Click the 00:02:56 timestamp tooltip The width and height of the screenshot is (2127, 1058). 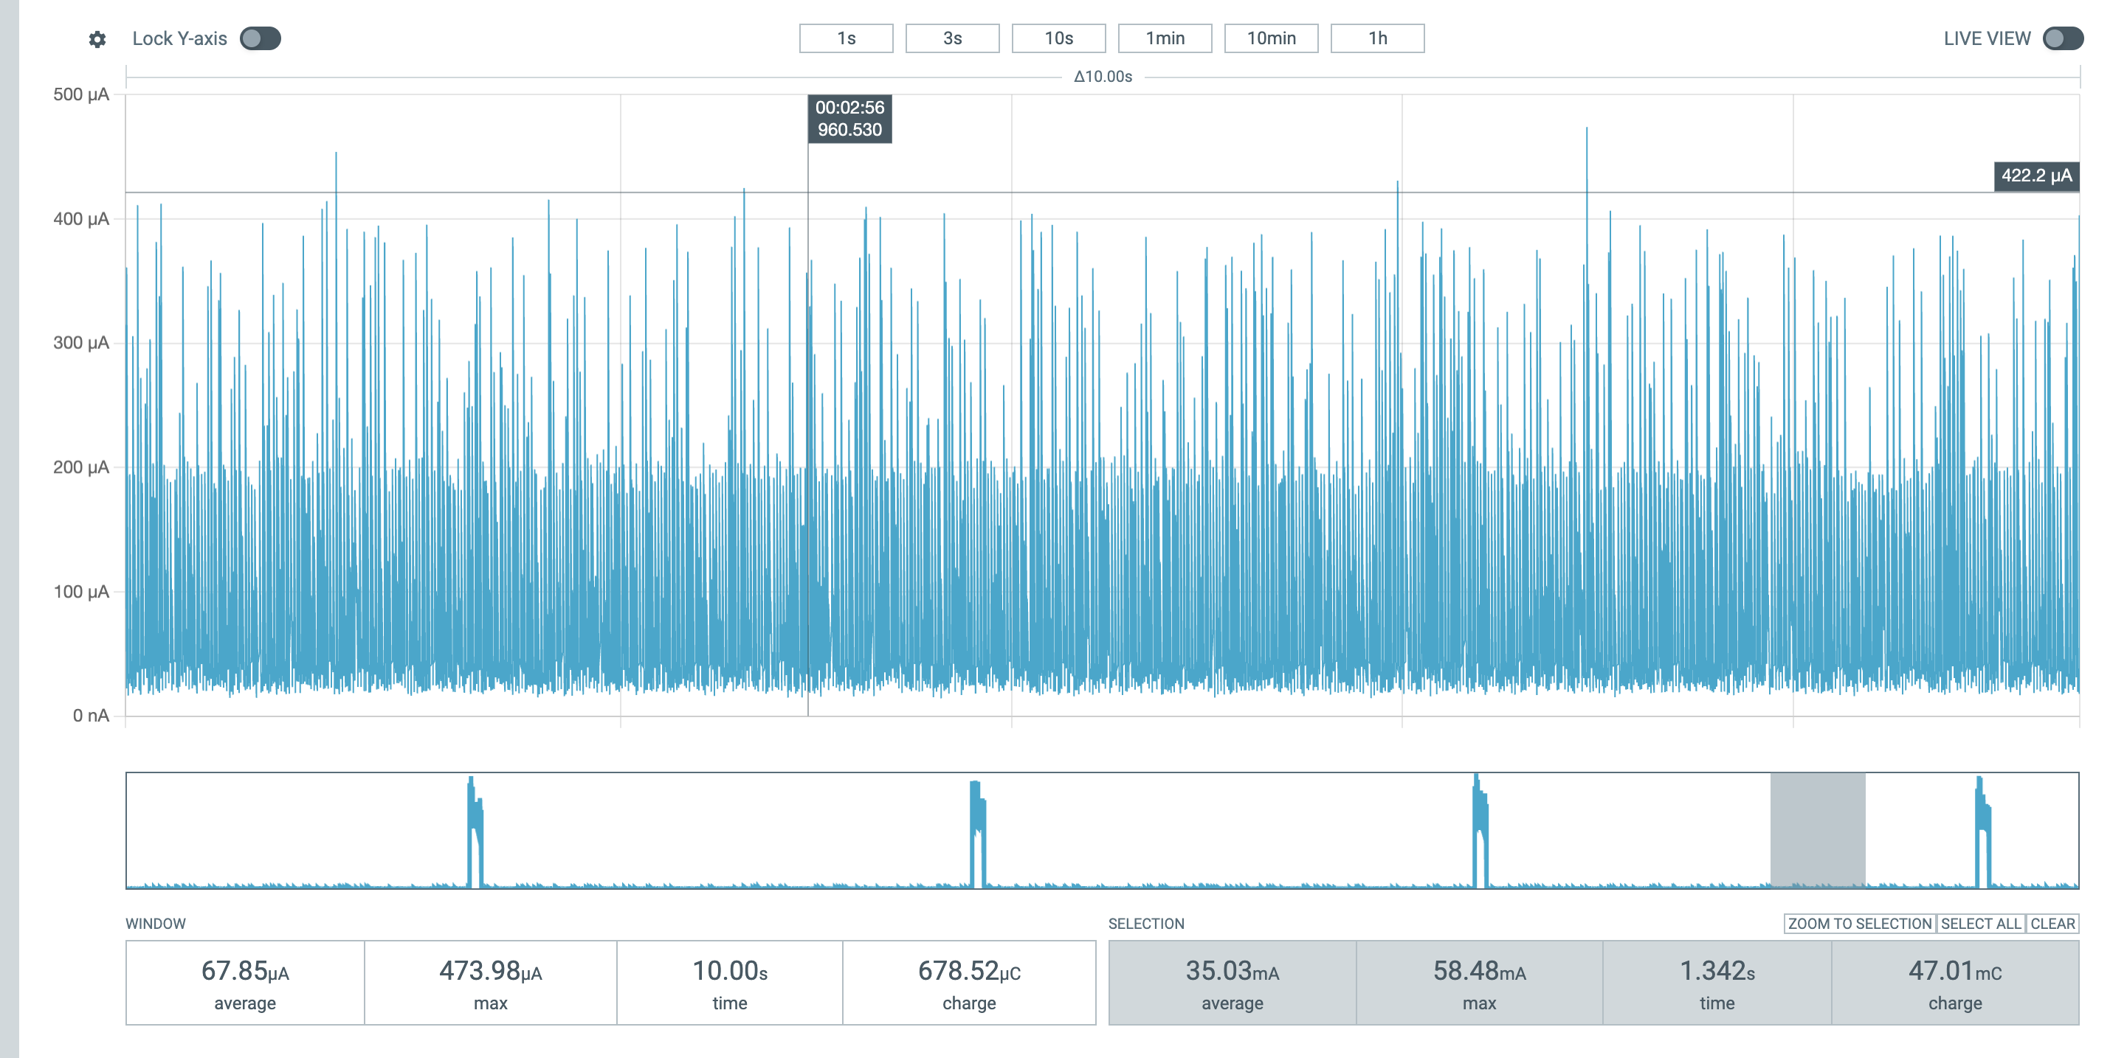(849, 119)
